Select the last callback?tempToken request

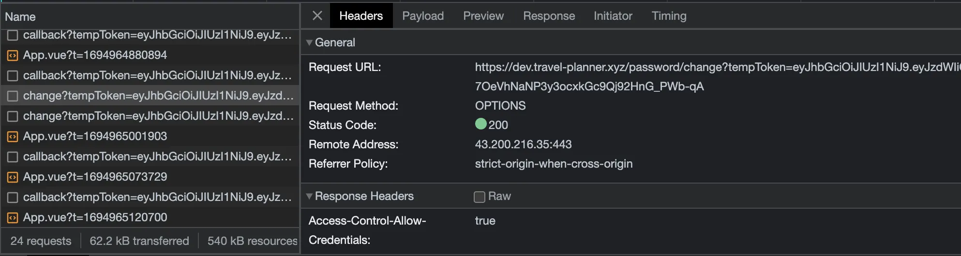pyautogui.click(x=157, y=197)
